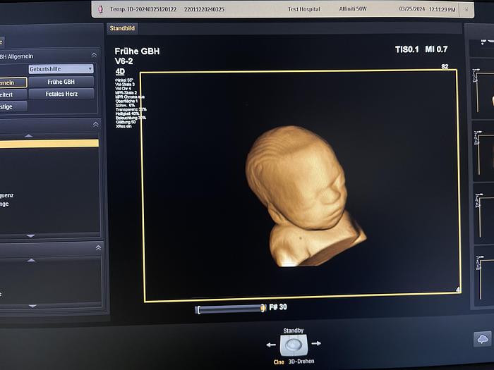Collapse the GBH Allgemein panel
The image size is (494, 370).
point(94,56)
